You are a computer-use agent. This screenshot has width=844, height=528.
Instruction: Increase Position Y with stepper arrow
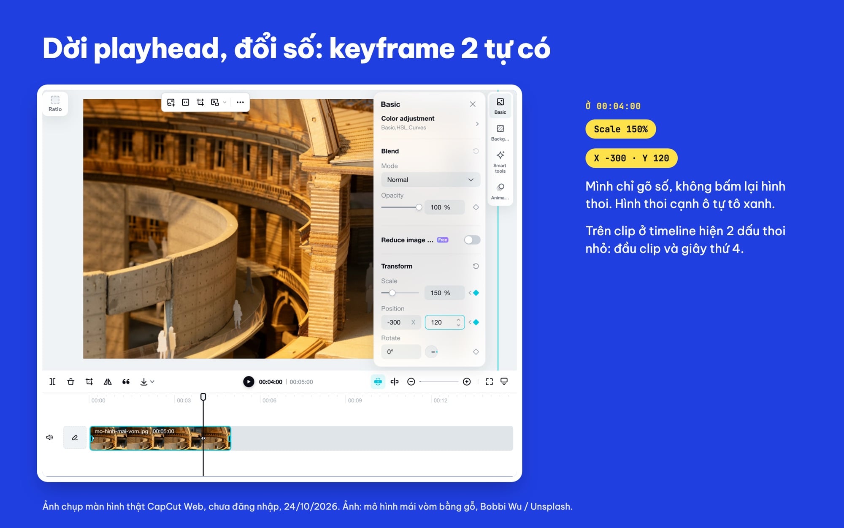coord(458,320)
